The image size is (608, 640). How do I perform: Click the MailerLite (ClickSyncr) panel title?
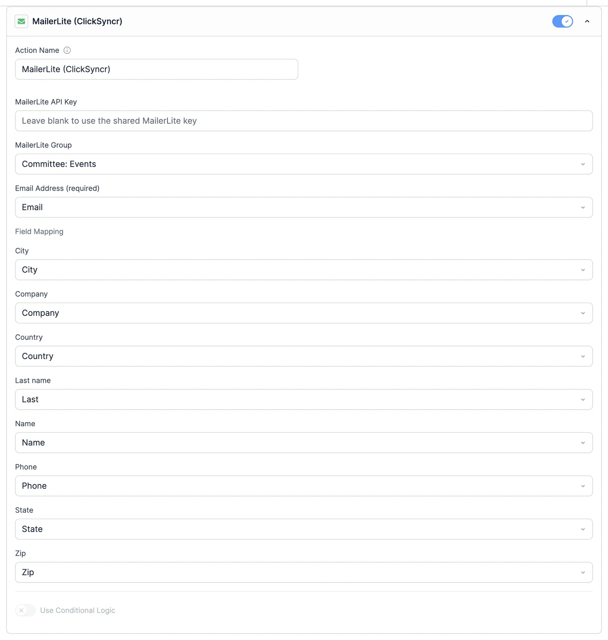tap(77, 21)
